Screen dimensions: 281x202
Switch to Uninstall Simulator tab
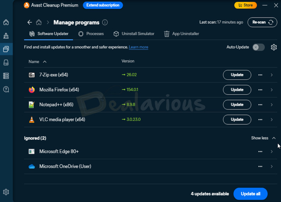(134, 34)
